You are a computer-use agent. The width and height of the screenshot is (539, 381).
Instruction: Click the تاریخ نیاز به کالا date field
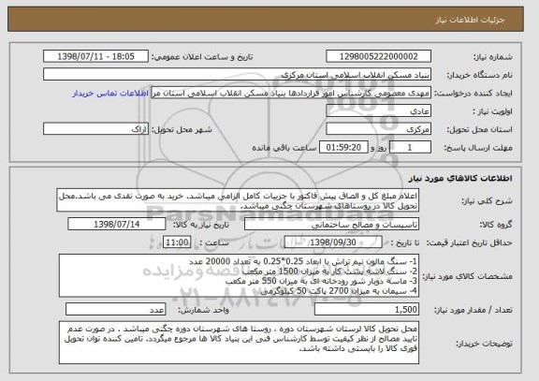[117, 225]
